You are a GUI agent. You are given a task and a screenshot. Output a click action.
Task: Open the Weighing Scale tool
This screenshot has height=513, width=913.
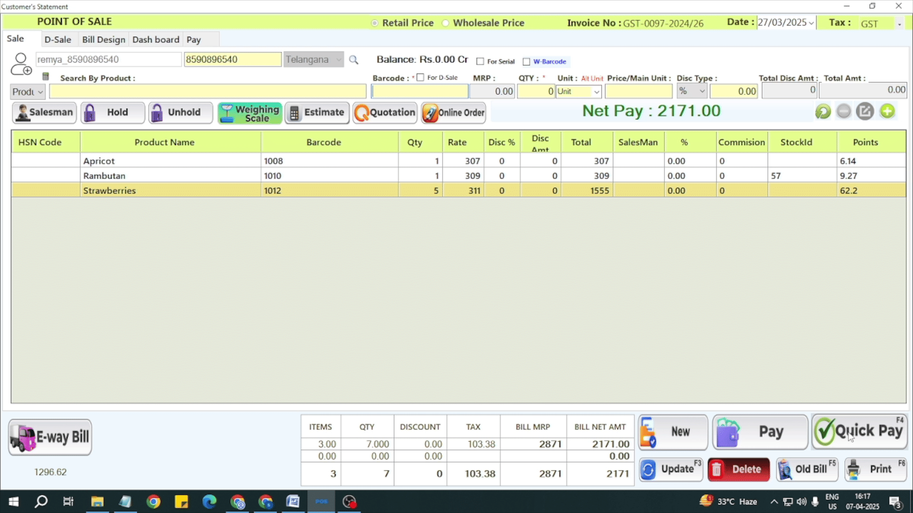tap(250, 113)
